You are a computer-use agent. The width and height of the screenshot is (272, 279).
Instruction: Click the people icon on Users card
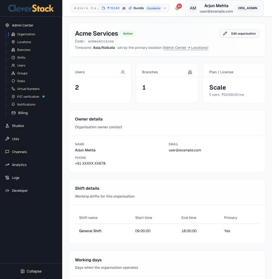(123, 72)
